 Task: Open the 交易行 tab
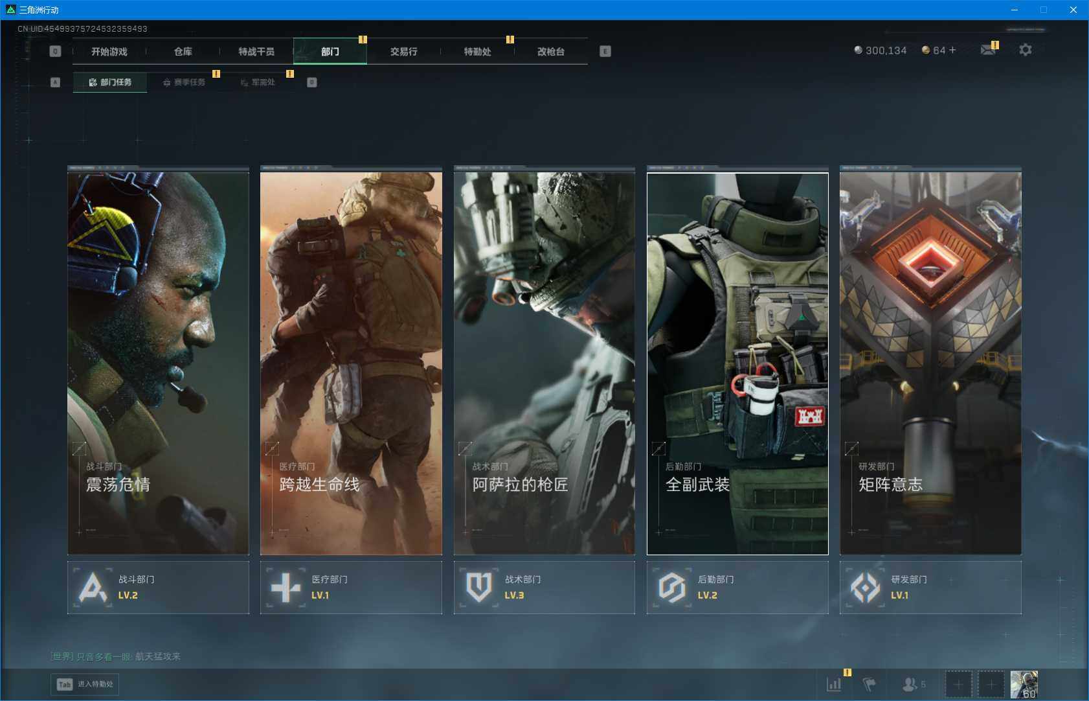[403, 52]
